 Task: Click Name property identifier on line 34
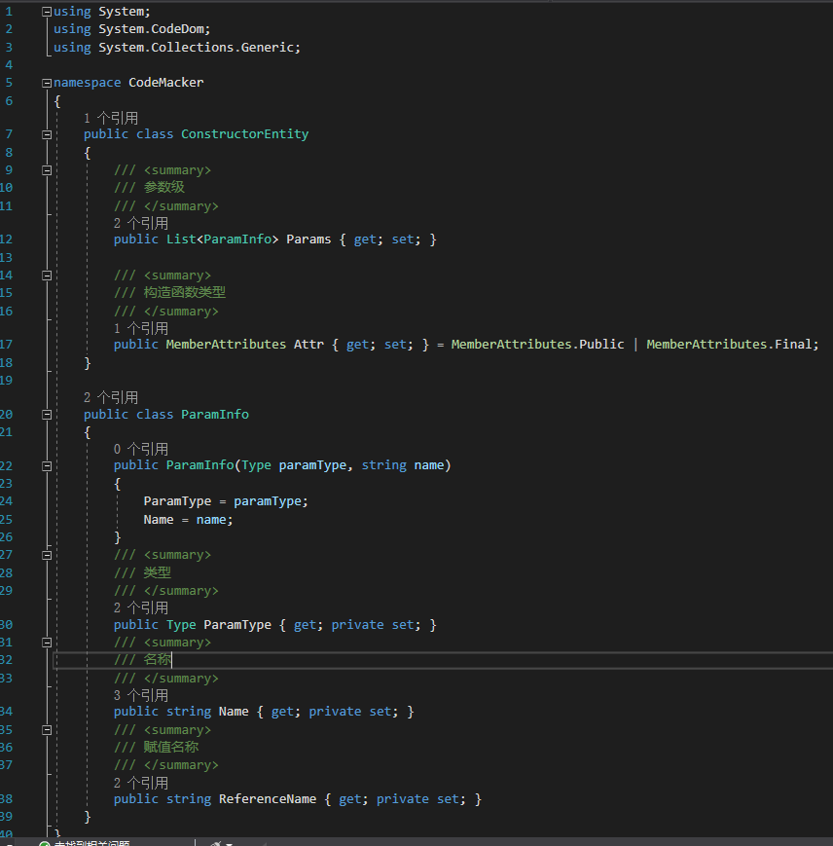coord(234,712)
